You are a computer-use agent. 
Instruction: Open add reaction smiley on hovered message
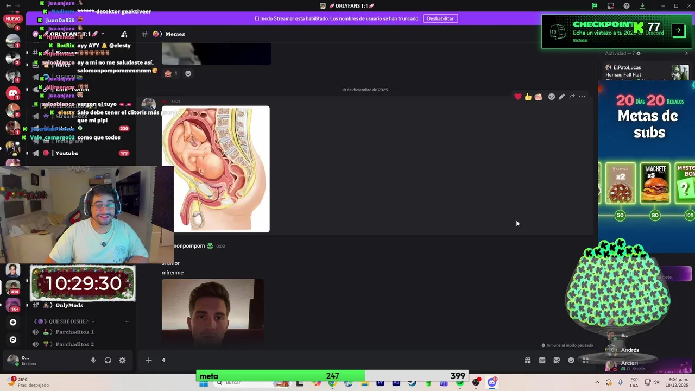coord(552,97)
